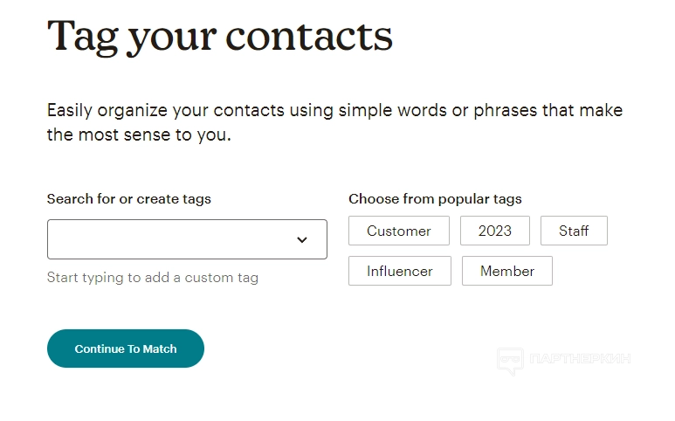Click the 'Search for or create tags' label

129,199
